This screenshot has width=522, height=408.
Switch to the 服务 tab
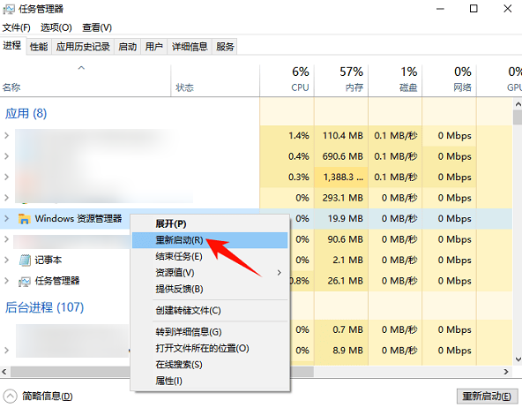tap(225, 47)
